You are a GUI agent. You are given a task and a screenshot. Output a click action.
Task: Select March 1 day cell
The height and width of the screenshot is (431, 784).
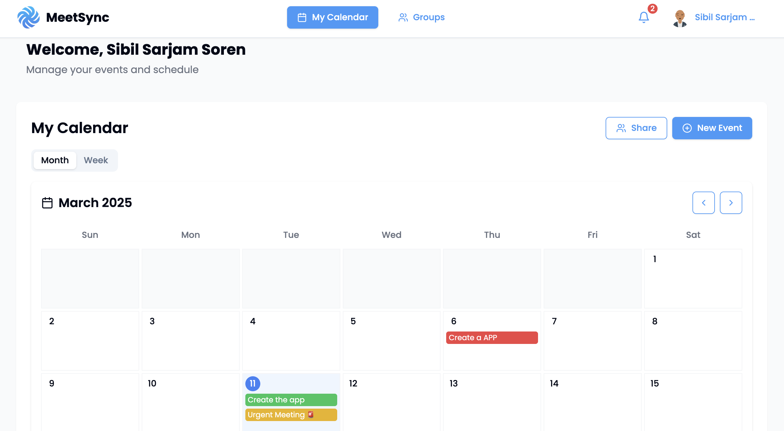tap(693, 279)
